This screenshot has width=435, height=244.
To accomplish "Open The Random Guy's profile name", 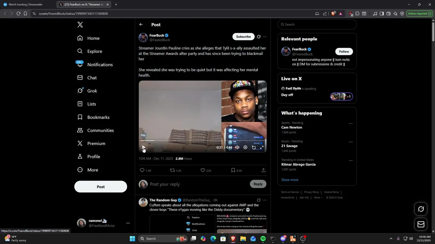I will tap(163, 200).
